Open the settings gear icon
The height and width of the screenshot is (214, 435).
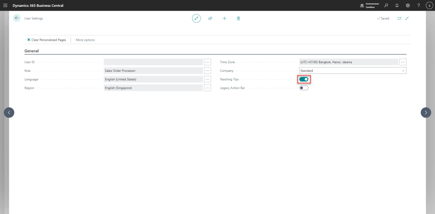click(x=408, y=6)
